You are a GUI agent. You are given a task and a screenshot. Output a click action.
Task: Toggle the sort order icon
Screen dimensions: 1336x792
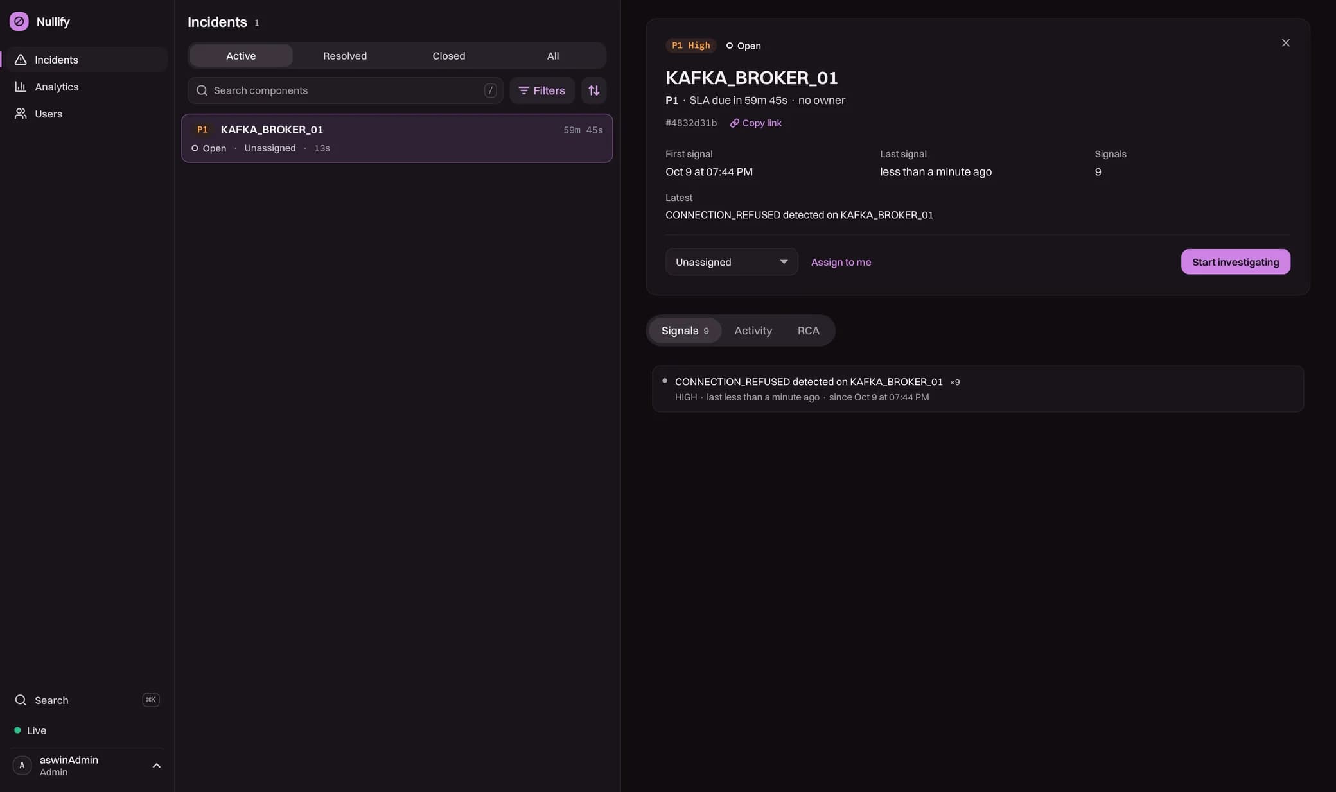click(x=593, y=90)
